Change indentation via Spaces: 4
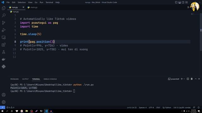Screen dimensions: 202x113 pyautogui.click(x=143, y=107)
